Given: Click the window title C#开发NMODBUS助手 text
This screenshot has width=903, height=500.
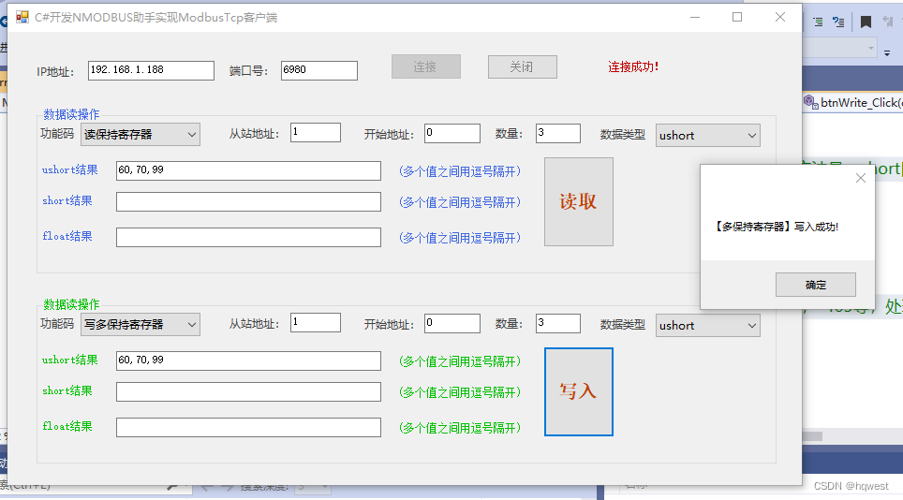Looking at the screenshot, I should (x=155, y=18).
